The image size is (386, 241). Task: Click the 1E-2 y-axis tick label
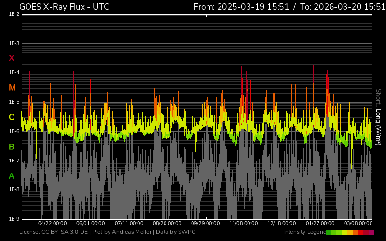[x=14, y=14]
